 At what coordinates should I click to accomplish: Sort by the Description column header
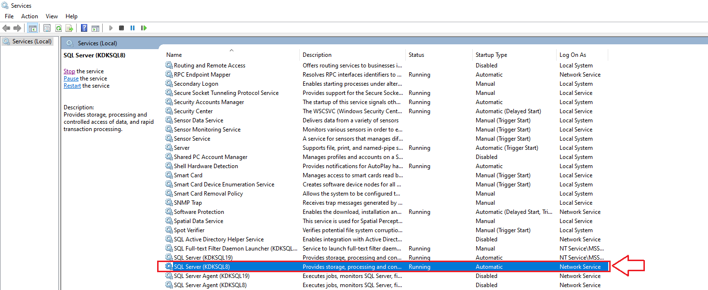click(x=353, y=55)
